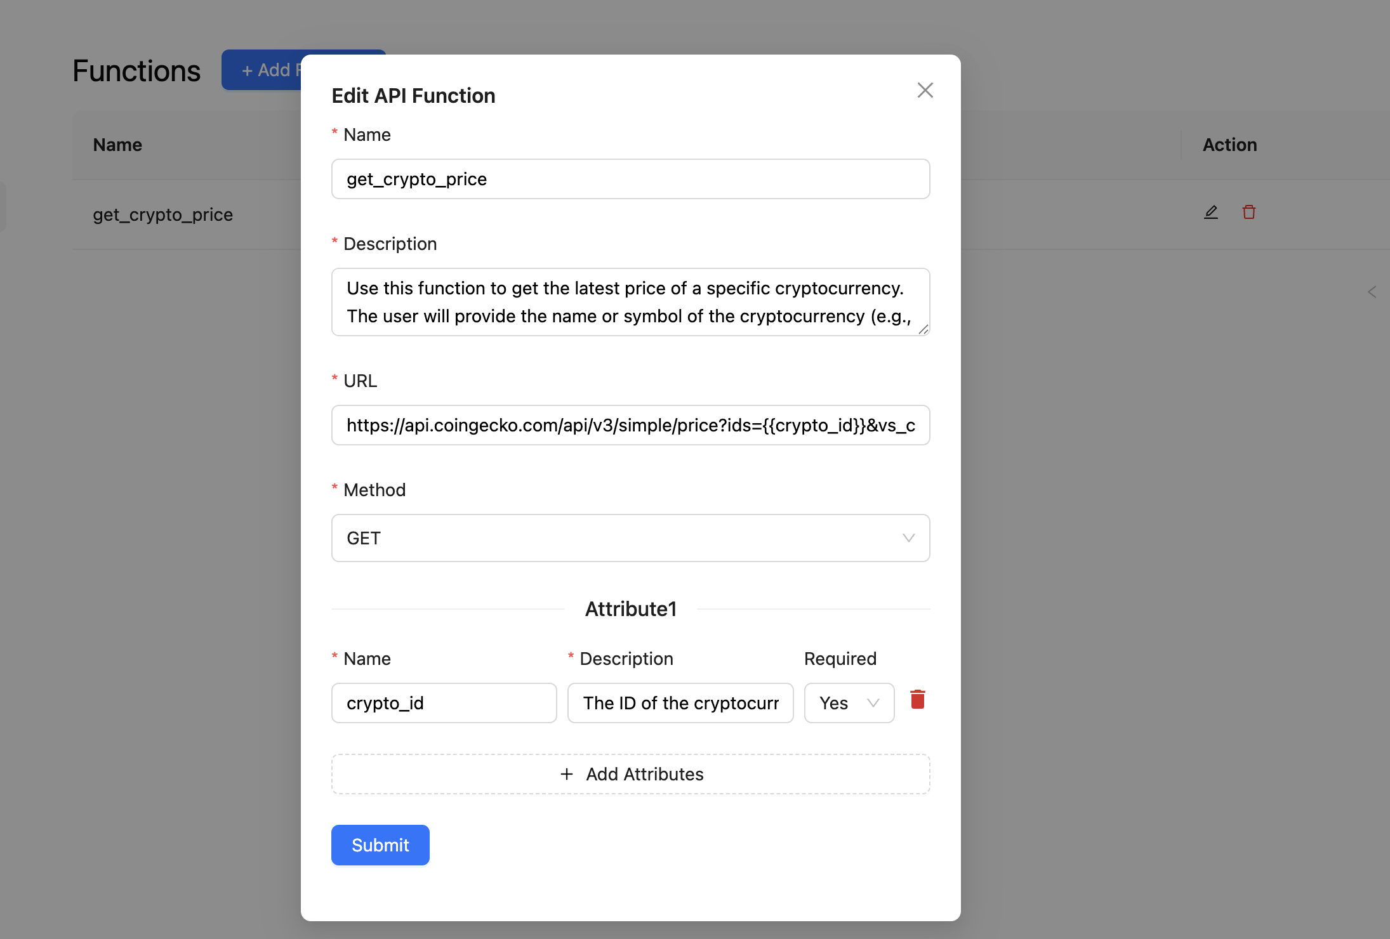Add another attribute with Add Attributes
Viewport: 1390px width, 939px height.
tap(630, 774)
